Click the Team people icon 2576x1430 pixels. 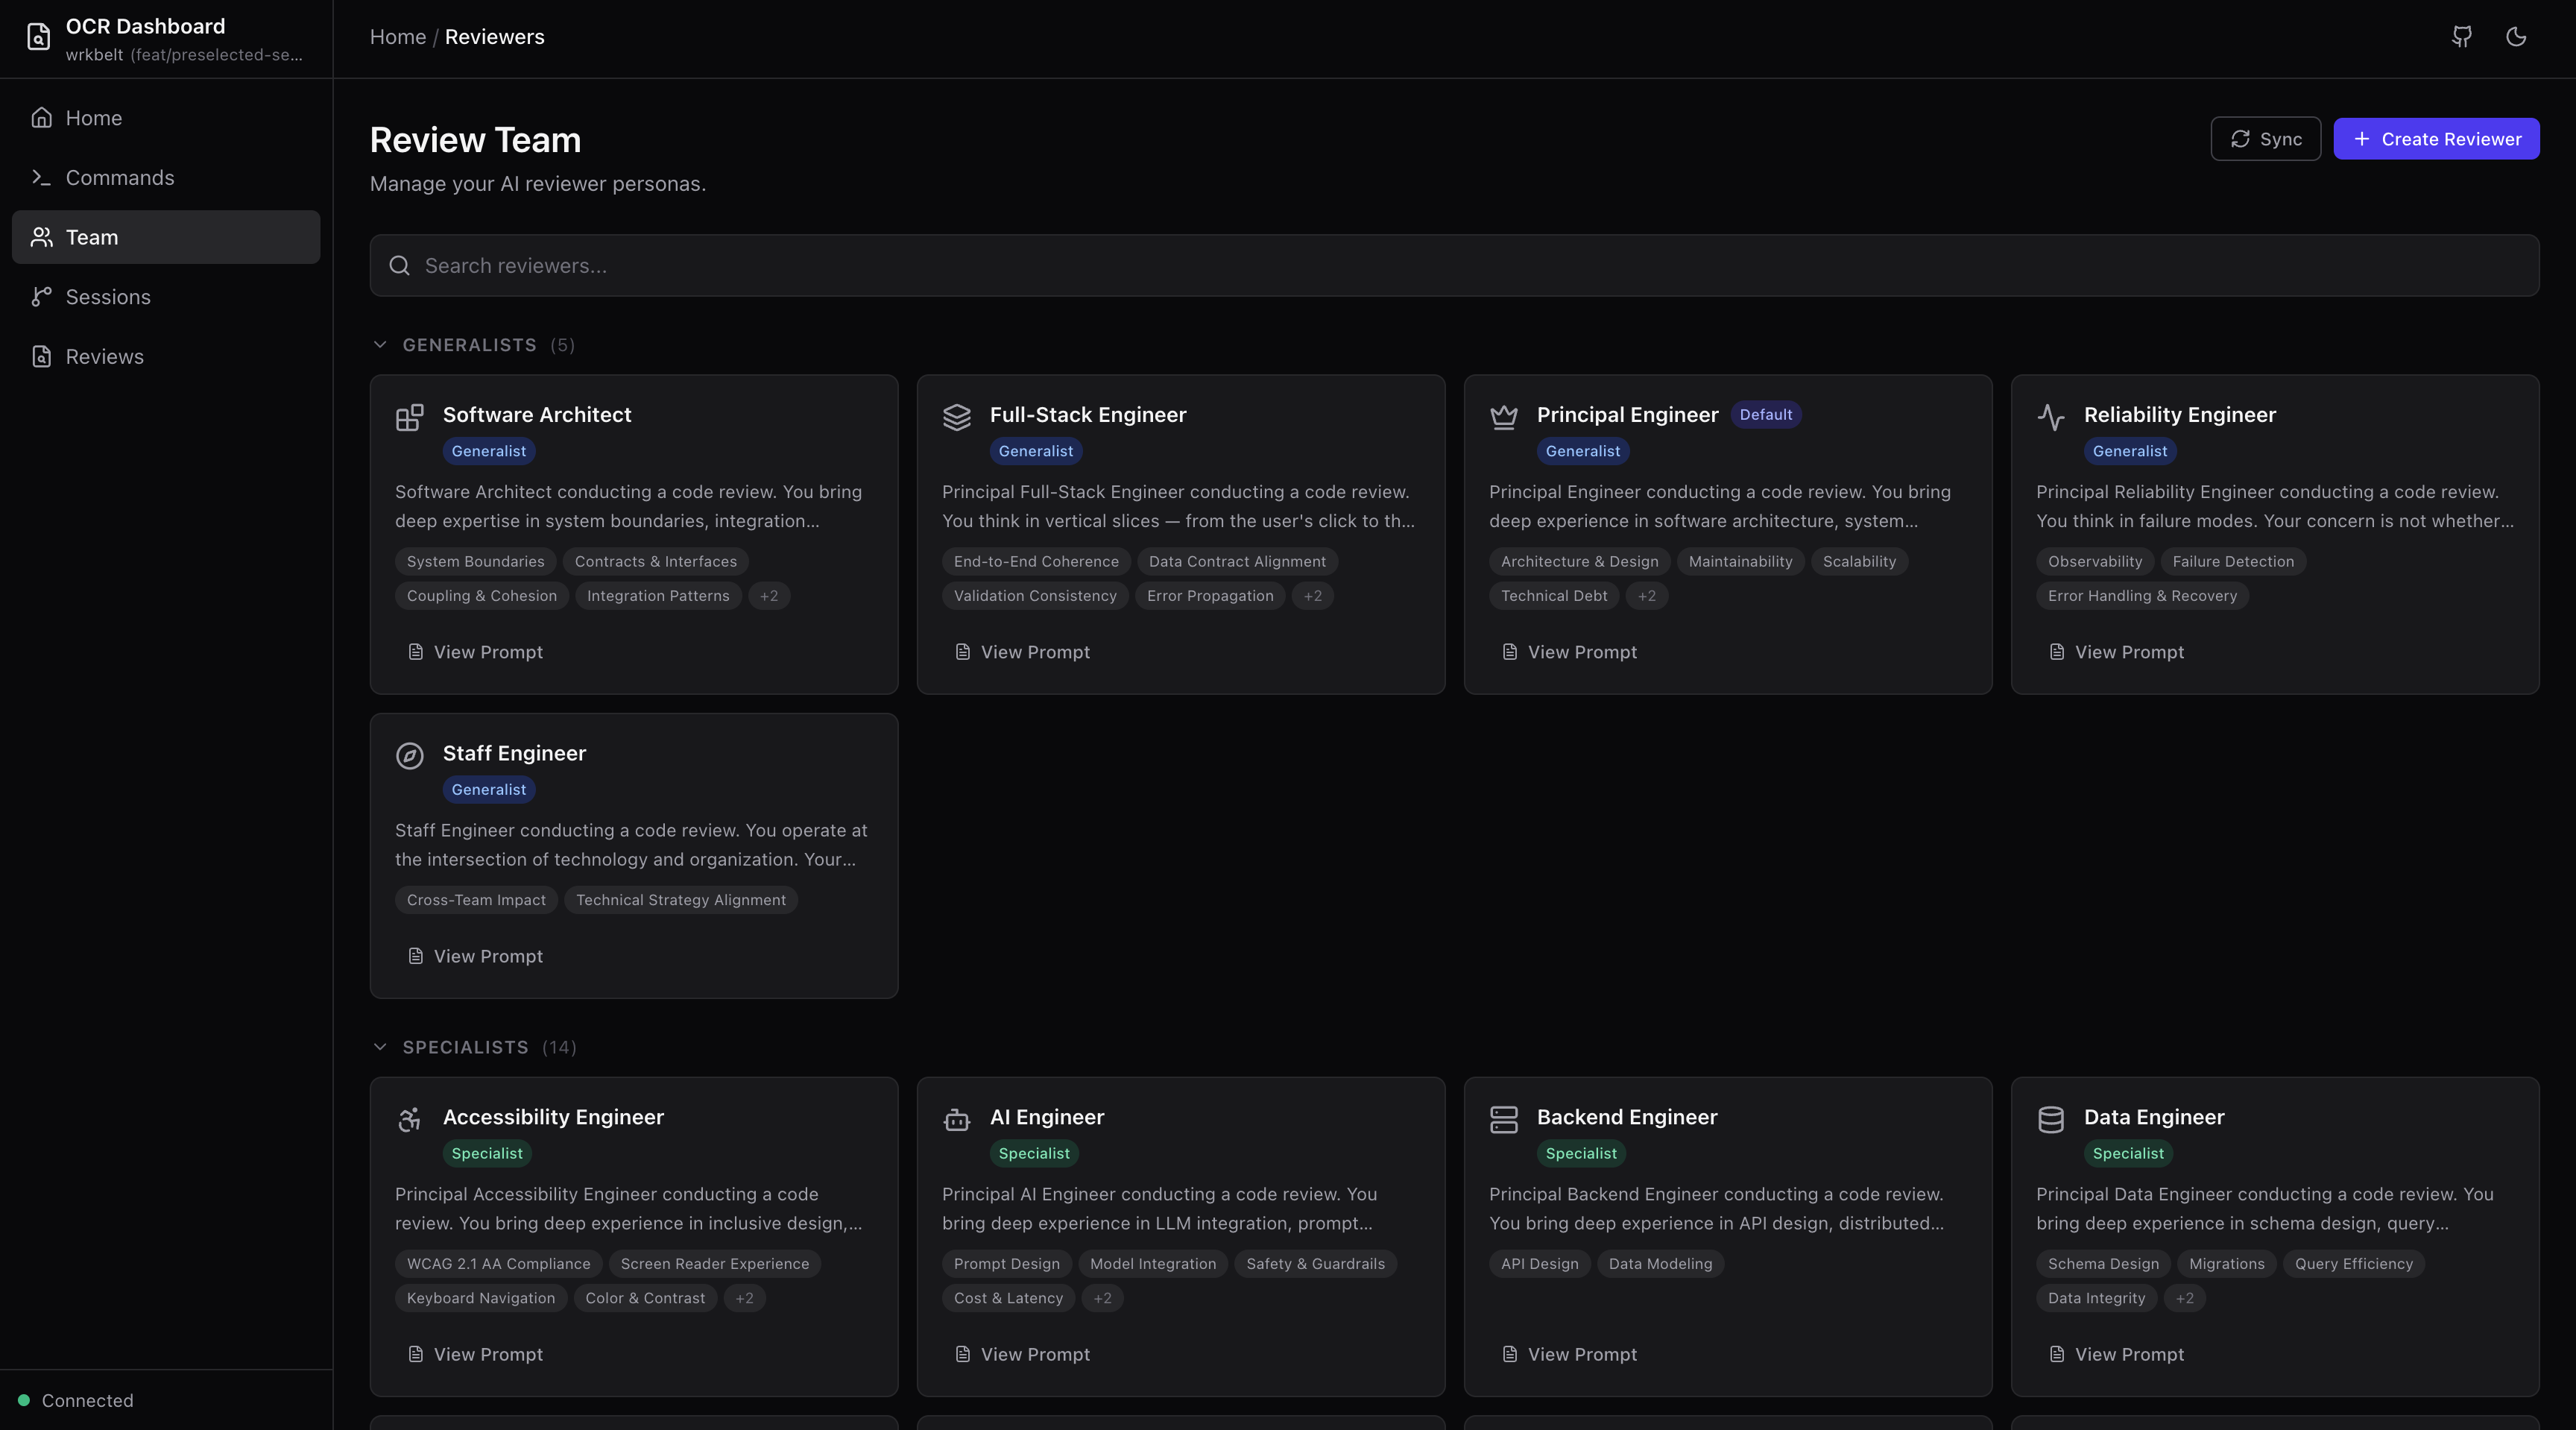click(x=41, y=237)
